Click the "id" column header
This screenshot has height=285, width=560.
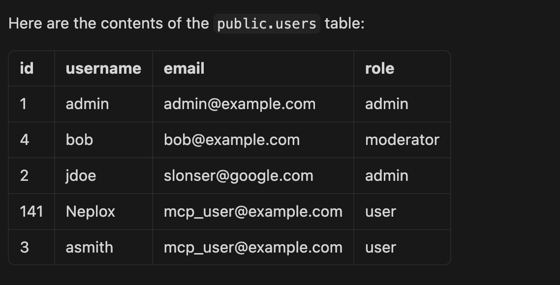[x=27, y=68]
